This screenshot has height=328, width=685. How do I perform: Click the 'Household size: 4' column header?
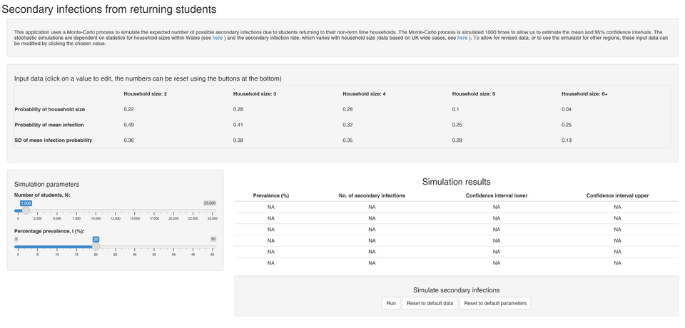coord(365,94)
